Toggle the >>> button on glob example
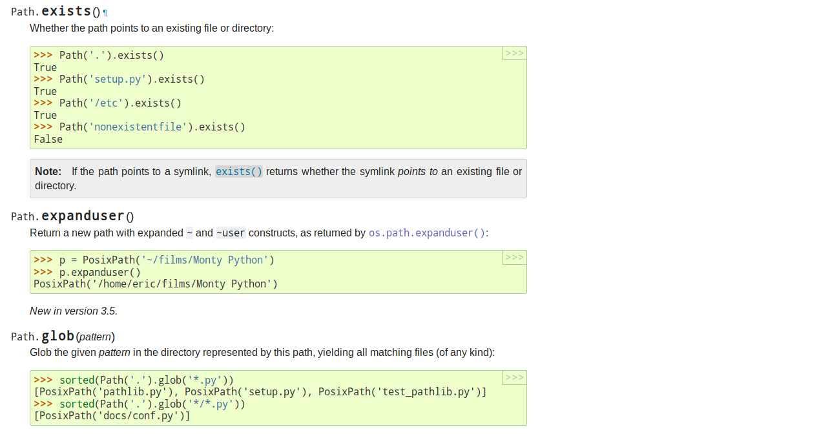This screenshot has width=819, height=436. pyautogui.click(x=514, y=378)
